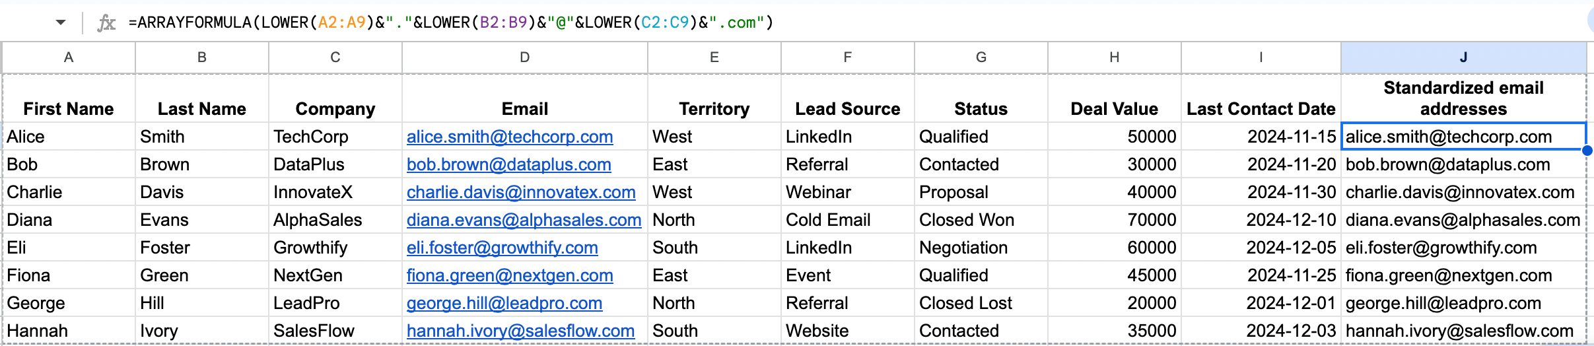Click the hannah.ivory@salesflow.com hyperlink
Screen dimensions: 1594x346
point(520,331)
